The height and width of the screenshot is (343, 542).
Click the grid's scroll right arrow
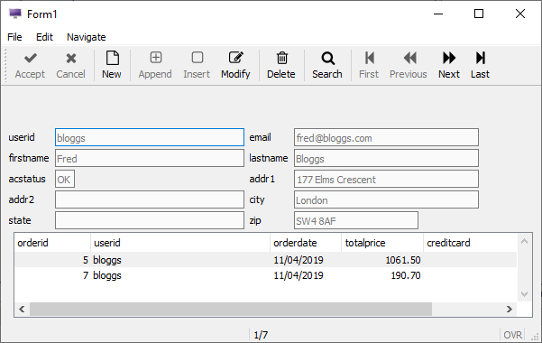(510, 309)
